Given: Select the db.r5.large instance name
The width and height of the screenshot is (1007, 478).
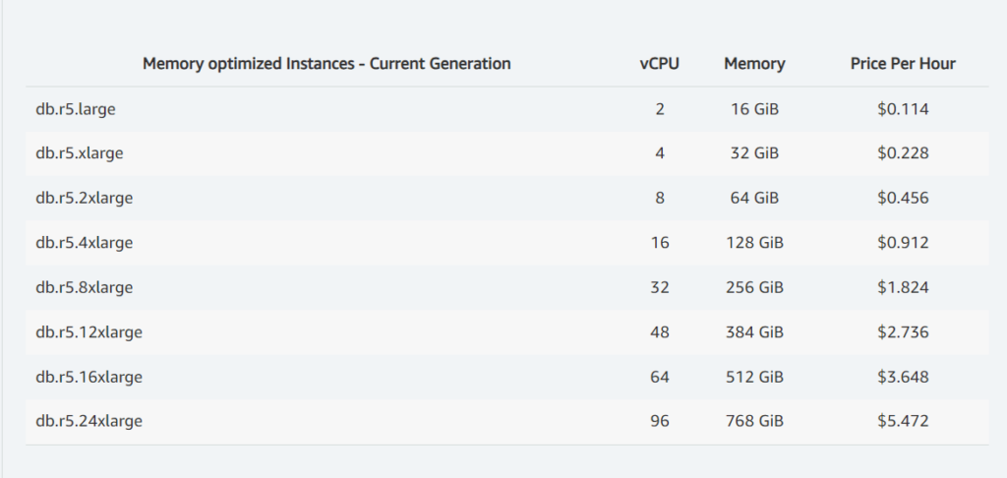Looking at the screenshot, I should (76, 109).
